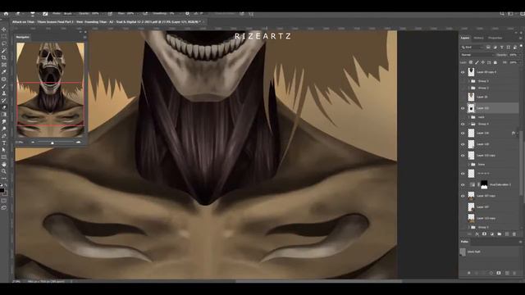Screen dimensions: 525x295
Task: Click the open document title tab
Action: point(106,22)
